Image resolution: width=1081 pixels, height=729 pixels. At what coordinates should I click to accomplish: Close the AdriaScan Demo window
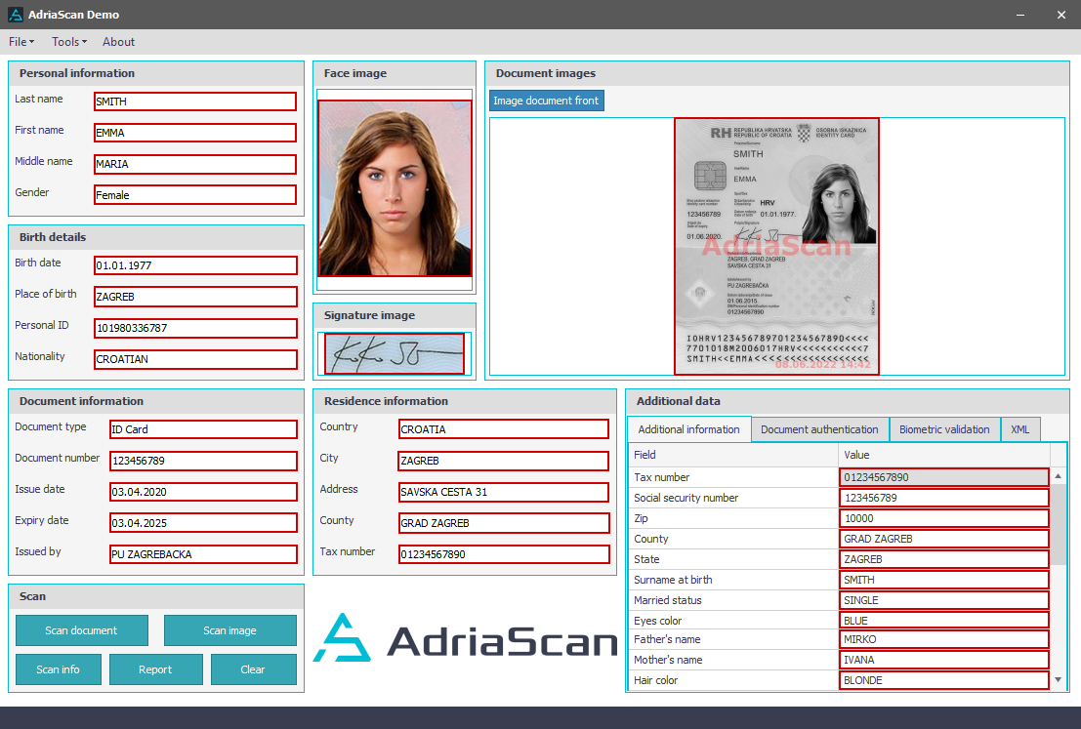1061,15
